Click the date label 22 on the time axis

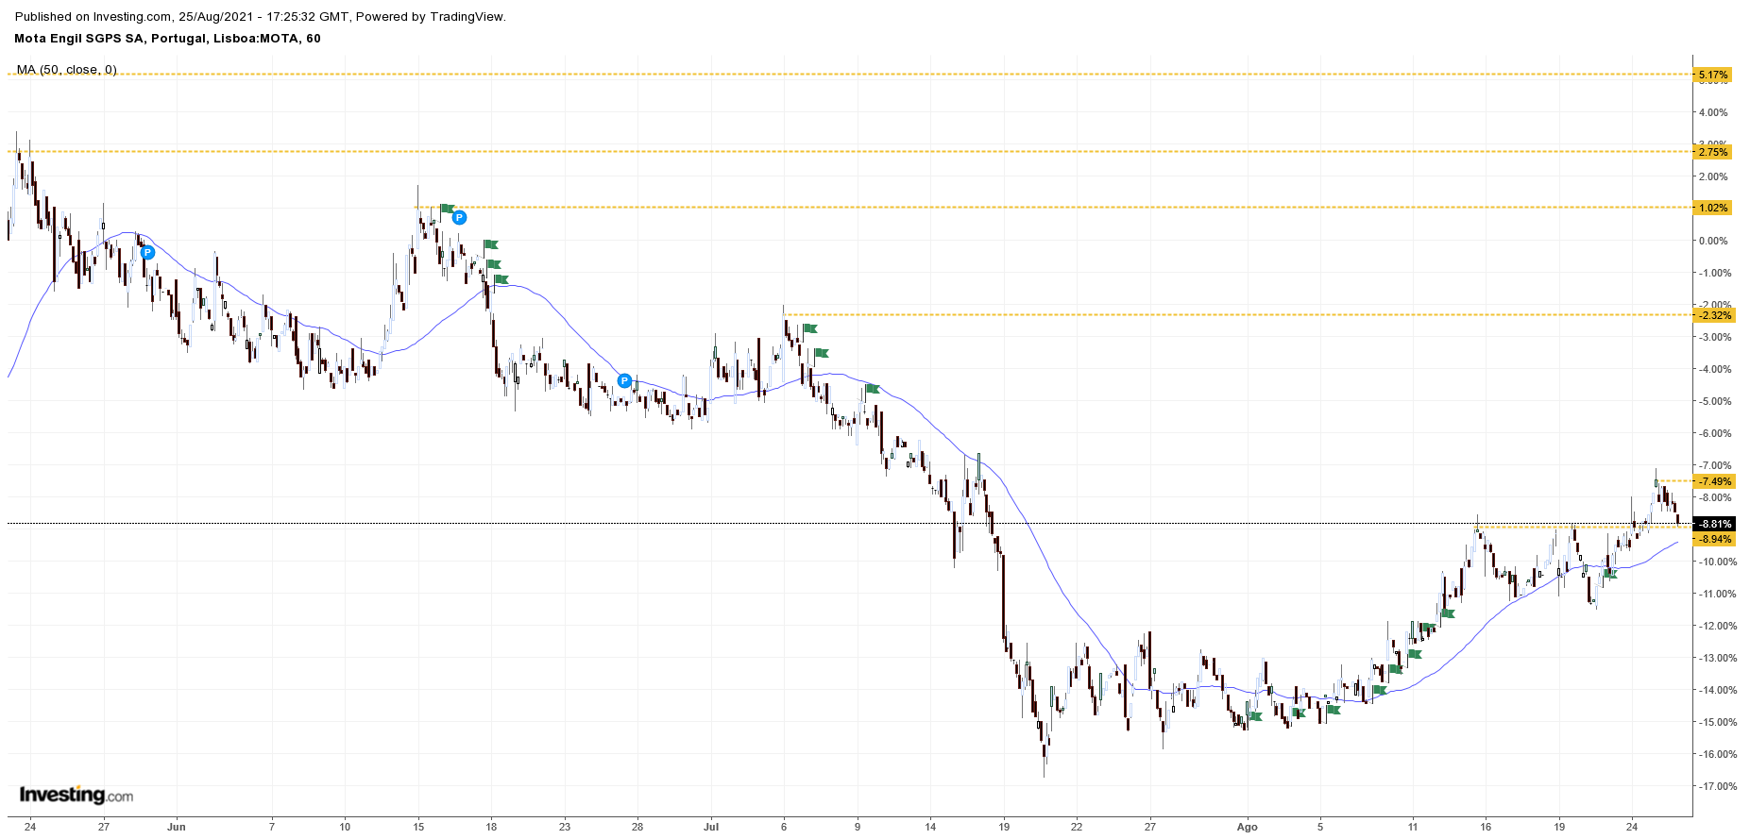point(1077,827)
